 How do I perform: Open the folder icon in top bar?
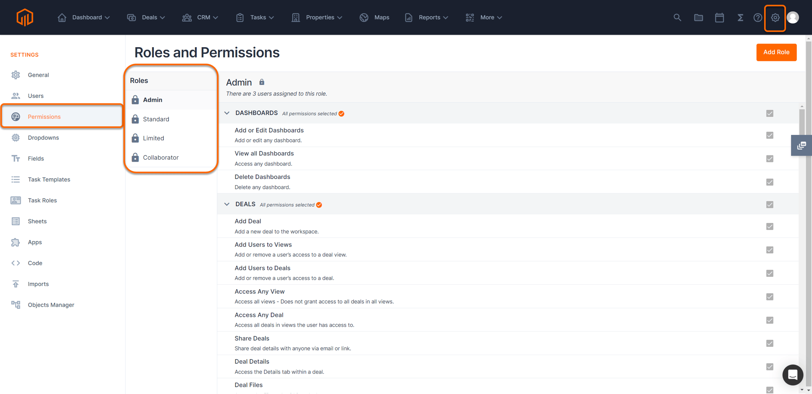(698, 17)
